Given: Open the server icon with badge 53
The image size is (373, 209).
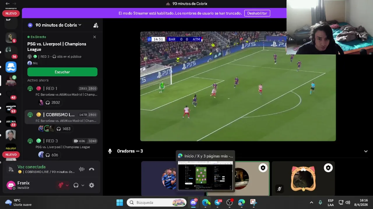Looking at the screenshot, I should [x=11, y=108].
